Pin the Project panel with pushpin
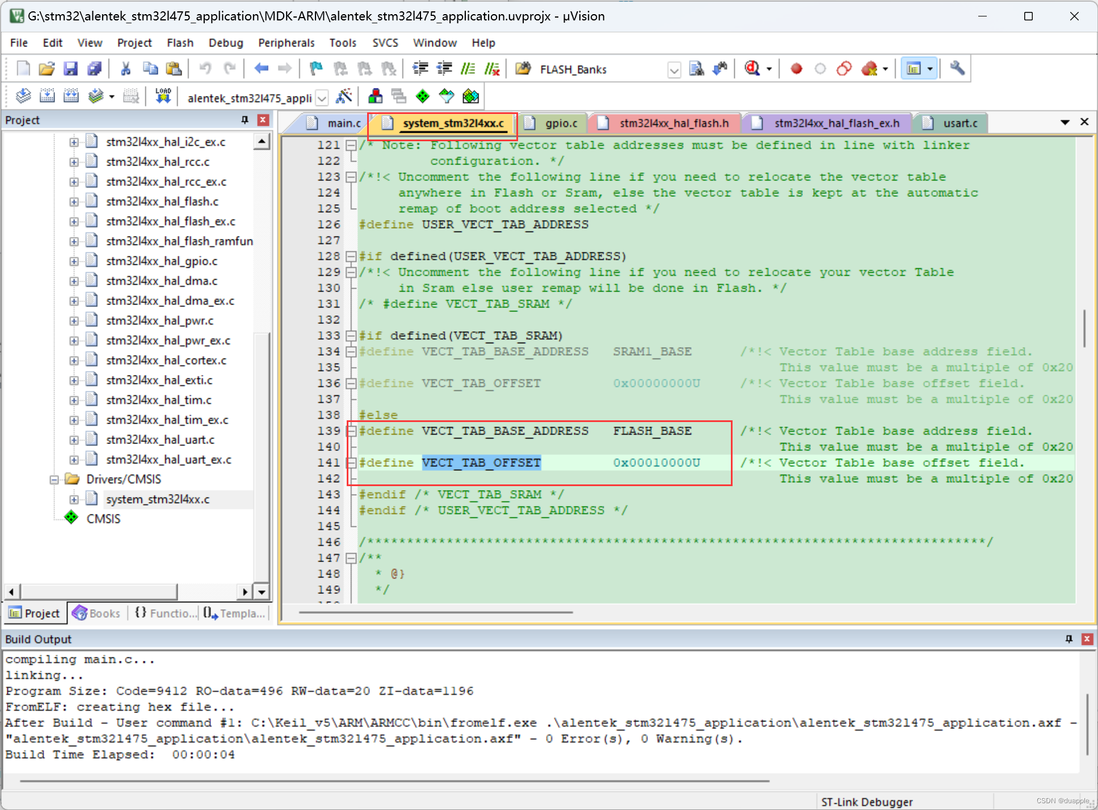The height and width of the screenshot is (810, 1098). click(245, 120)
